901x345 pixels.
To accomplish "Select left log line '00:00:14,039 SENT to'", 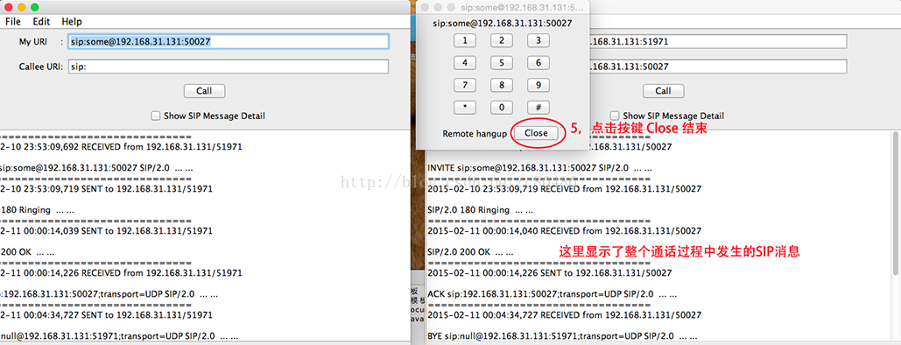I will coord(106,230).
